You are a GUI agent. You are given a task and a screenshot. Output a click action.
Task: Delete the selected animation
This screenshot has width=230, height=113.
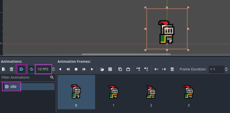[x=12, y=69]
